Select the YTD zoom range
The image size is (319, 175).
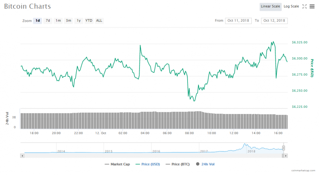pyautogui.click(x=89, y=21)
